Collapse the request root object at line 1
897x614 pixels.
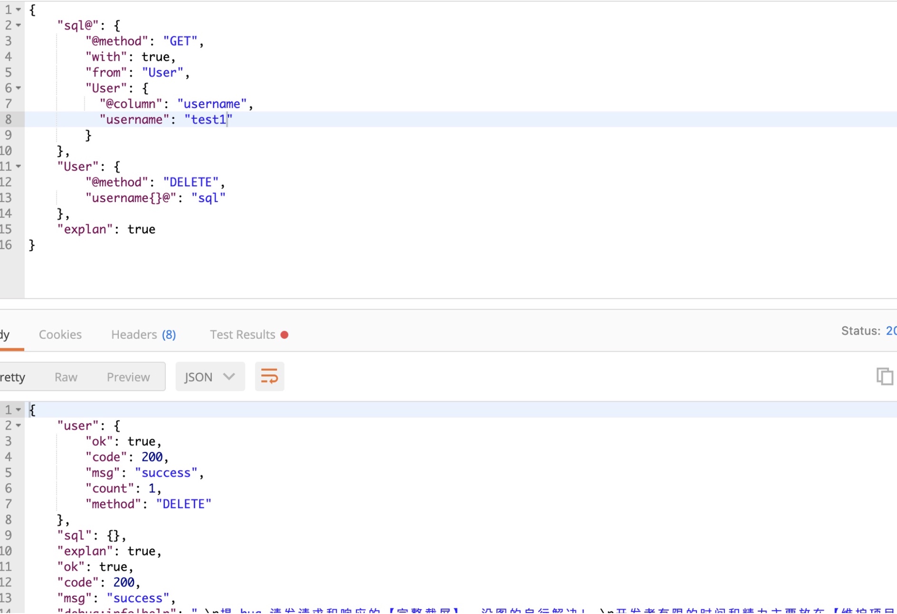click(19, 10)
